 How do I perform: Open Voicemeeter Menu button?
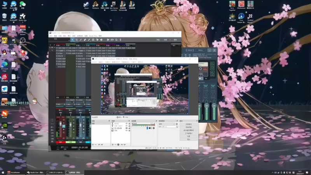tap(200, 50)
